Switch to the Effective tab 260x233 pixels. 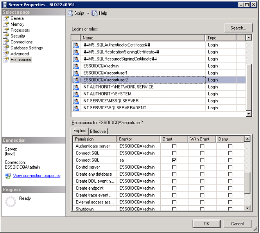pyautogui.click(x=98, y=132)
